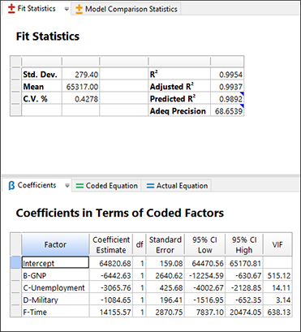Screen dimensions: 301x332
Task: Click the blue Actual Equation icon
Action: pos(150,186)
